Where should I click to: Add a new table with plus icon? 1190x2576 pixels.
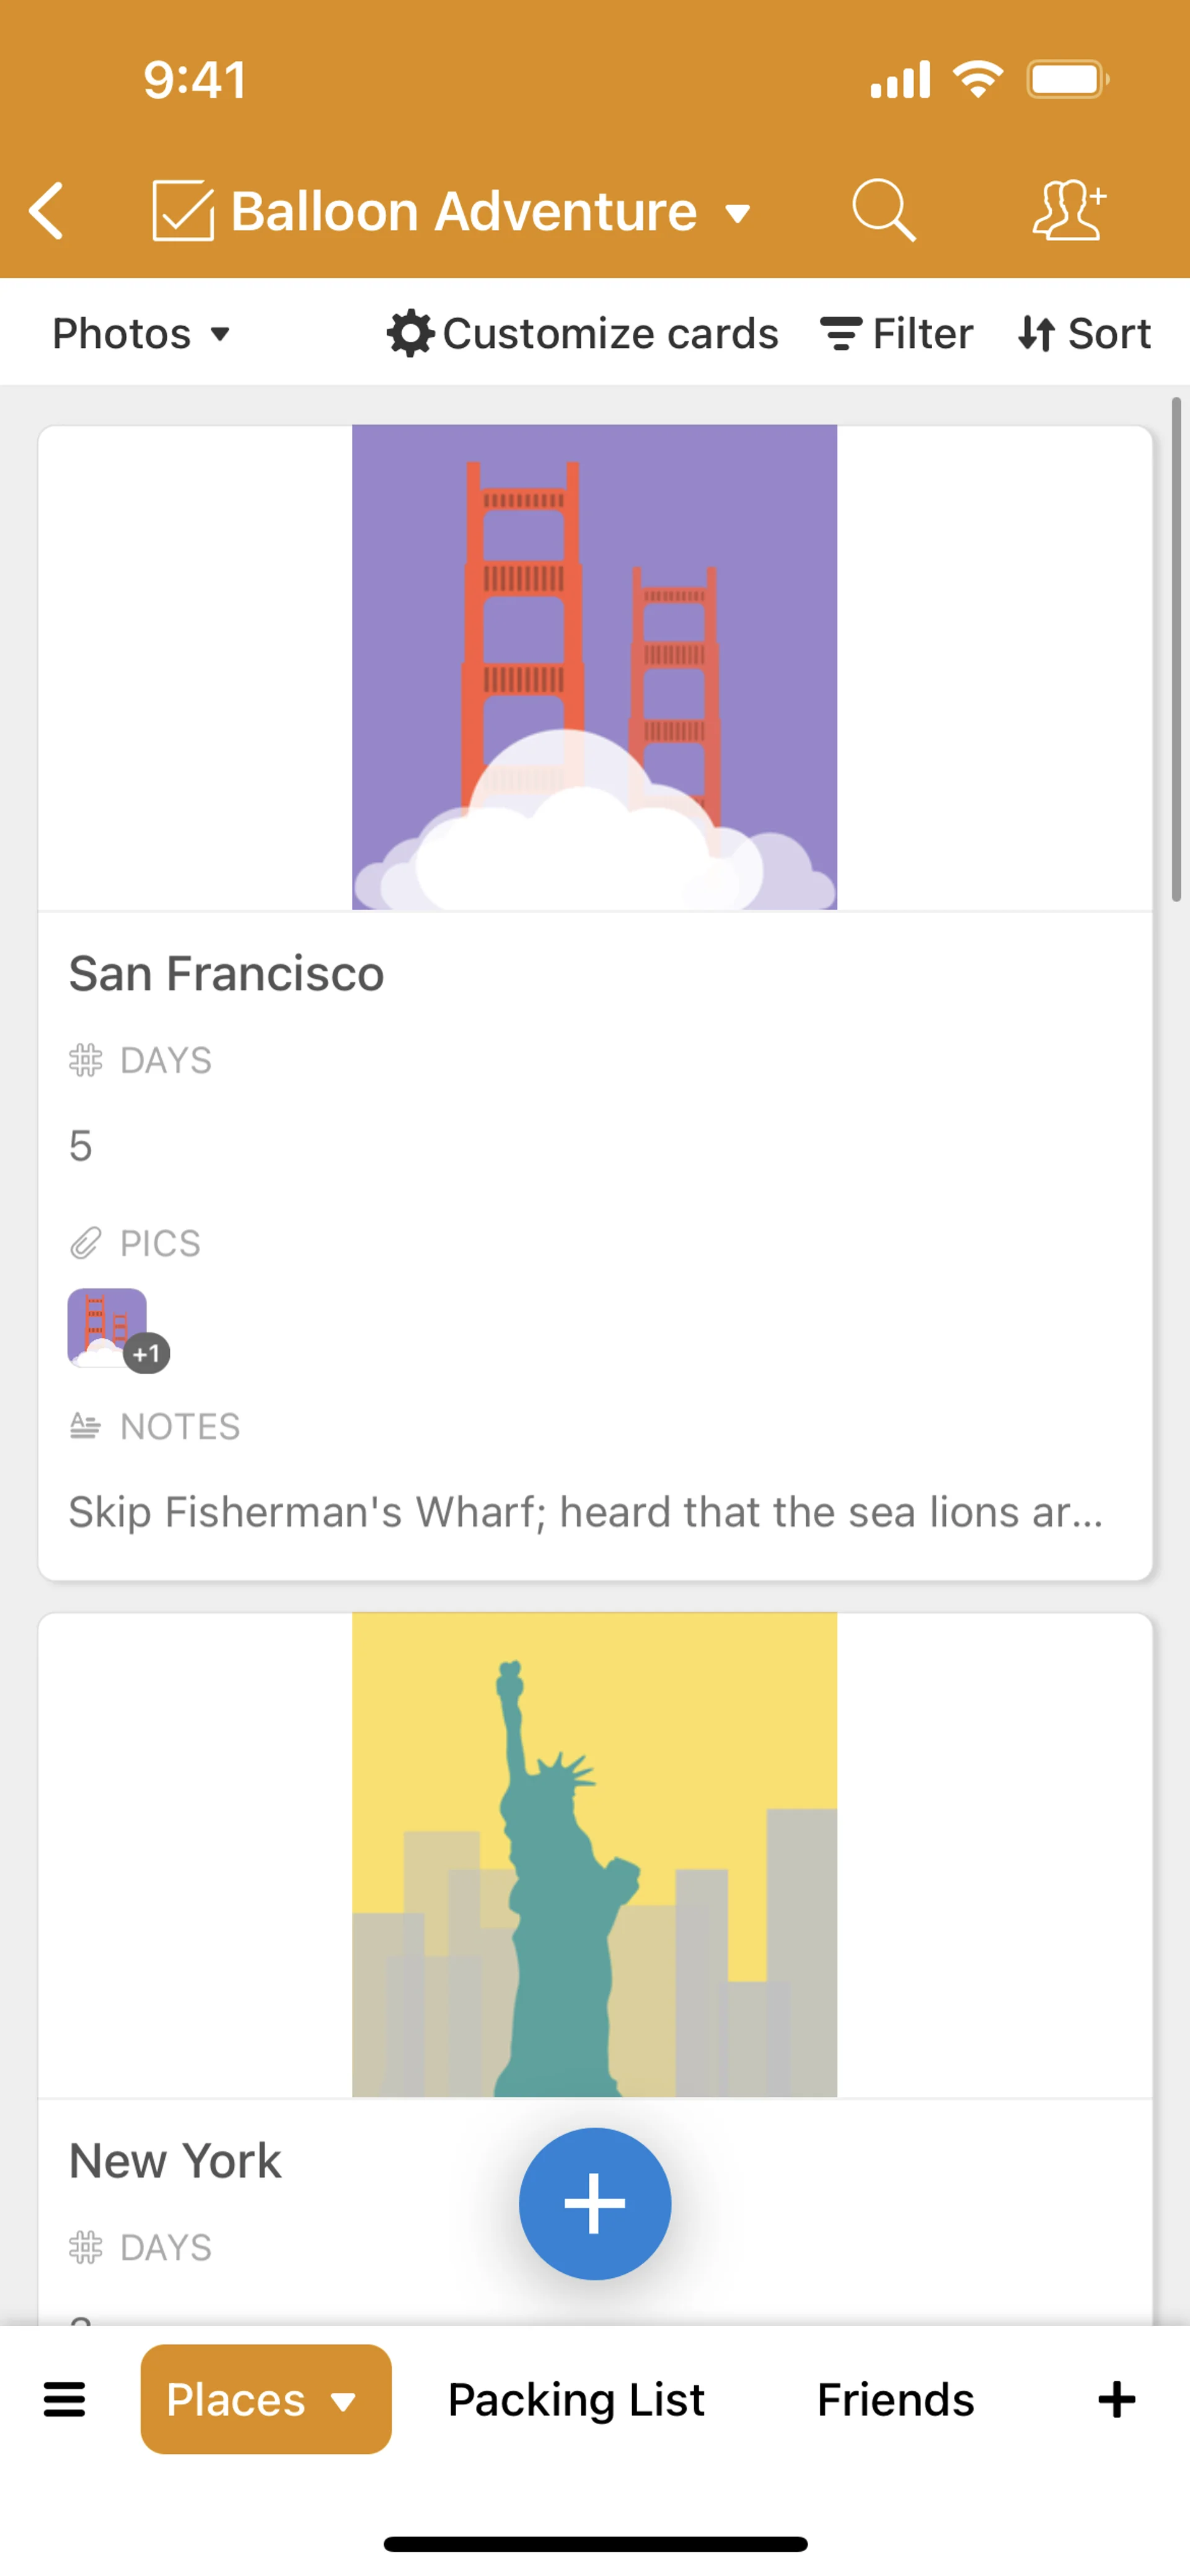[1116, 2399]
